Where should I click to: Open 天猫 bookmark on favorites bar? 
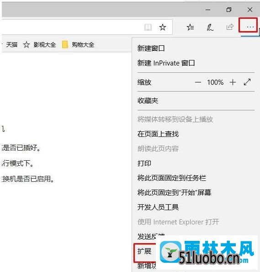[x=12, y=45]
